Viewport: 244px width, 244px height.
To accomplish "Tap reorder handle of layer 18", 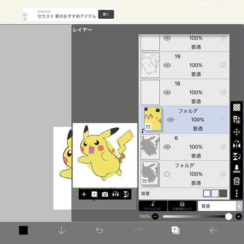I will 223,93.
